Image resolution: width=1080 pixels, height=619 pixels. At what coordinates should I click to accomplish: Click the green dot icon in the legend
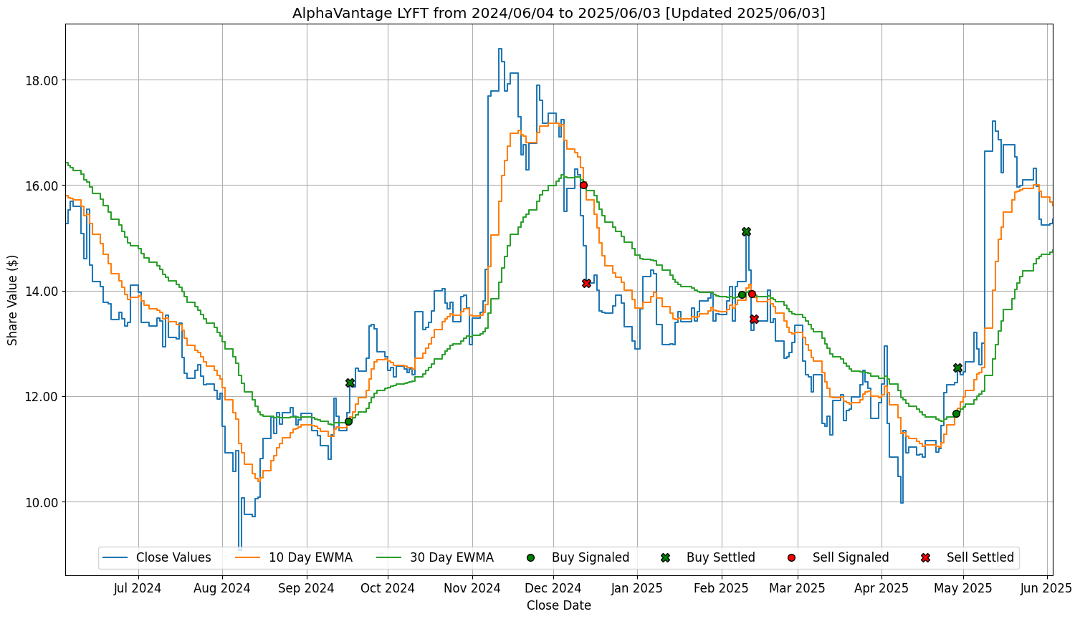[x=530, y=557]
